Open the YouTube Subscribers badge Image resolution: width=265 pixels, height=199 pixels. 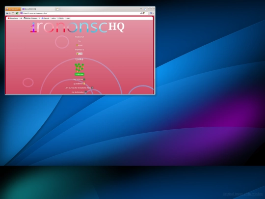pyautogui.click(x=15, y=18)
